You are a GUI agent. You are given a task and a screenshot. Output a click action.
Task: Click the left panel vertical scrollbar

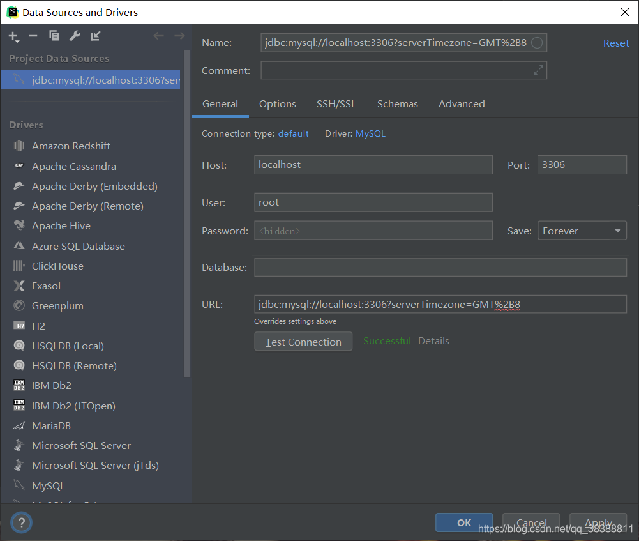(187, 214)
